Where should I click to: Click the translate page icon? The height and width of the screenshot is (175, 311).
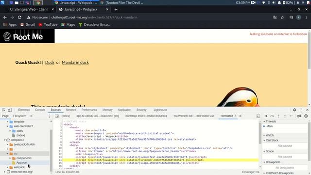(275, 17)
